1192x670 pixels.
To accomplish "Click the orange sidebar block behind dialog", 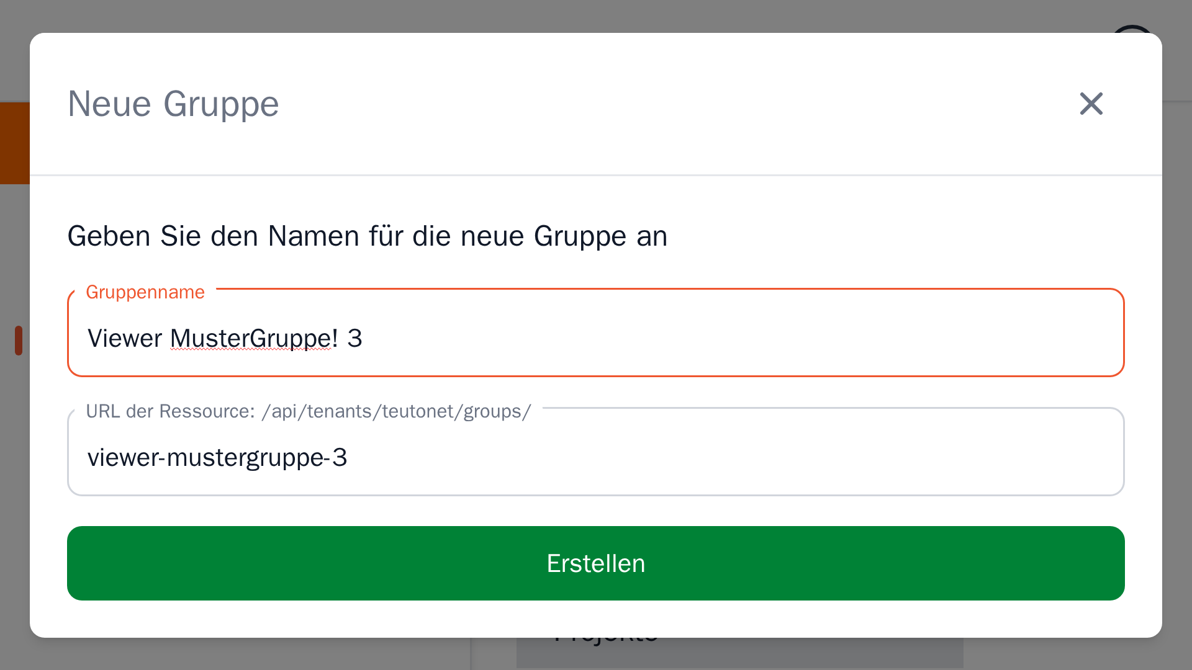I will click(14, 143).
